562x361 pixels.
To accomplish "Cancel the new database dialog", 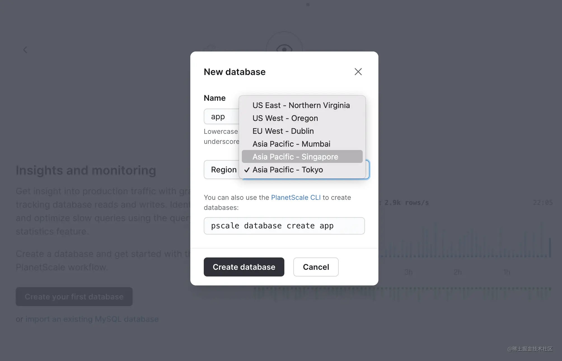I will [x=316, y=267].
